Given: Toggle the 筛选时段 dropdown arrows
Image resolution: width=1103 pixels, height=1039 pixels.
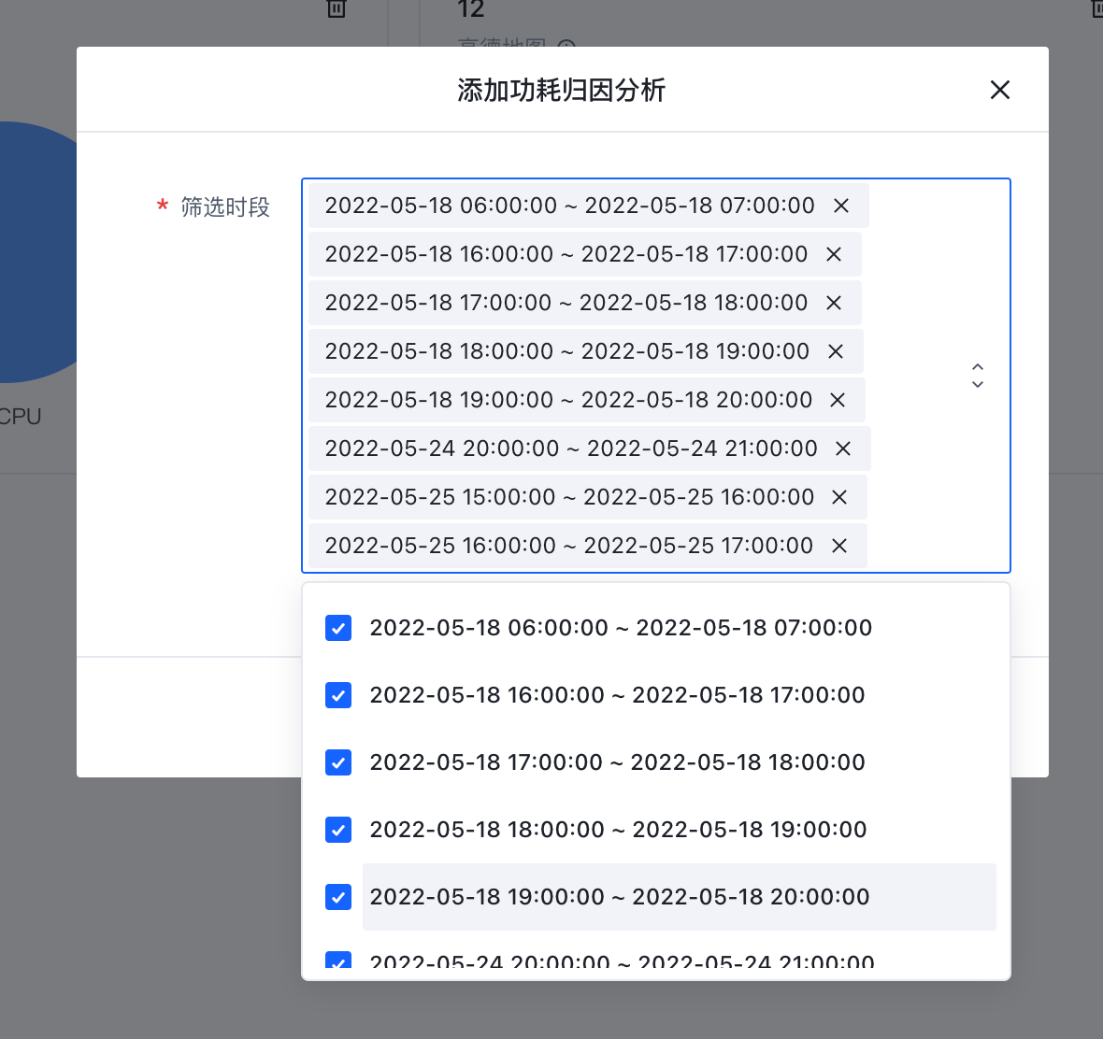Looking at the screenshot, I should point(977,377).
